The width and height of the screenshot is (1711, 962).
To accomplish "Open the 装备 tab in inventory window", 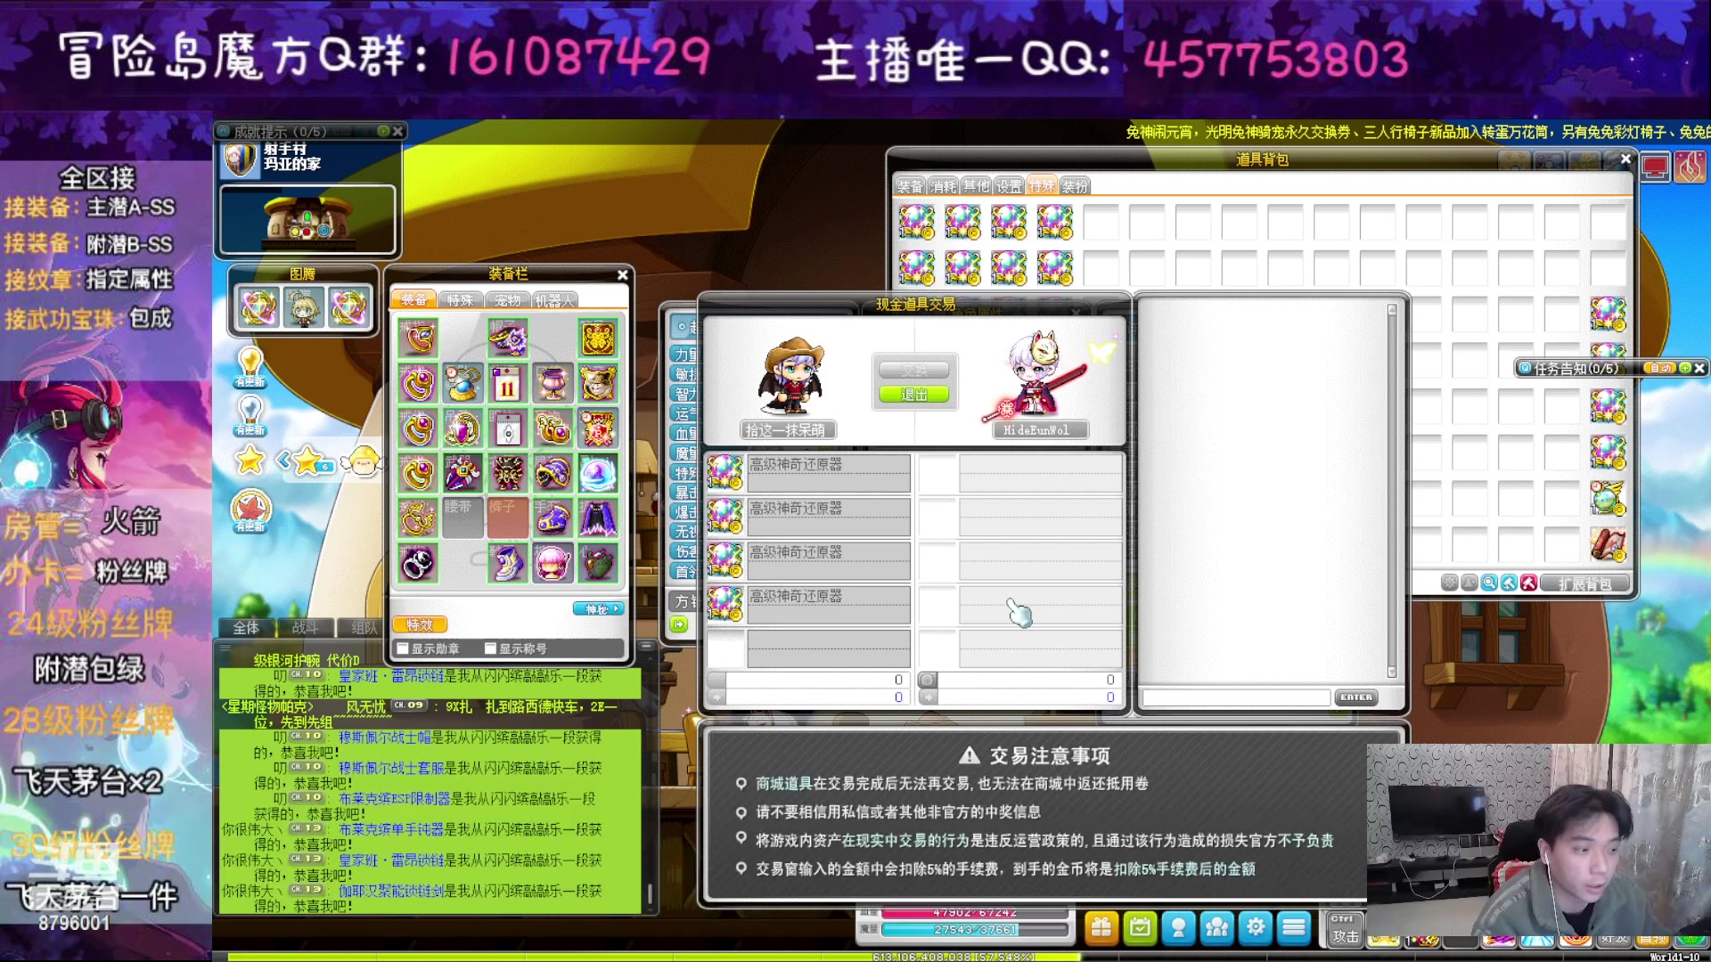I will (910, 186).
